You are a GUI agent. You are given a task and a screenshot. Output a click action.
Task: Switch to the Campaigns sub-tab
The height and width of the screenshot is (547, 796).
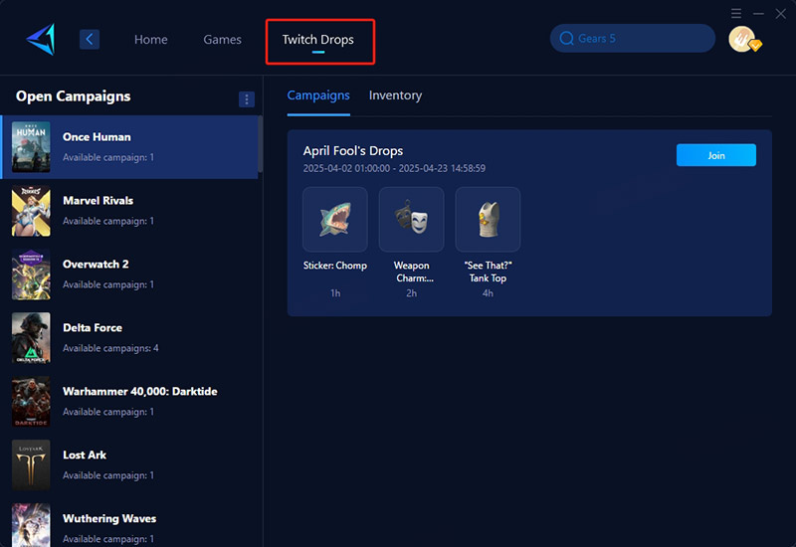coord(318,95)
